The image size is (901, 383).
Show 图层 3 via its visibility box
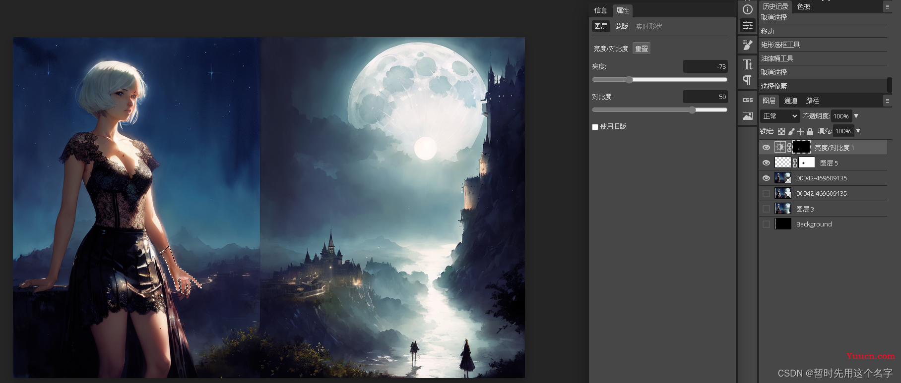click(x=767, y=209)
